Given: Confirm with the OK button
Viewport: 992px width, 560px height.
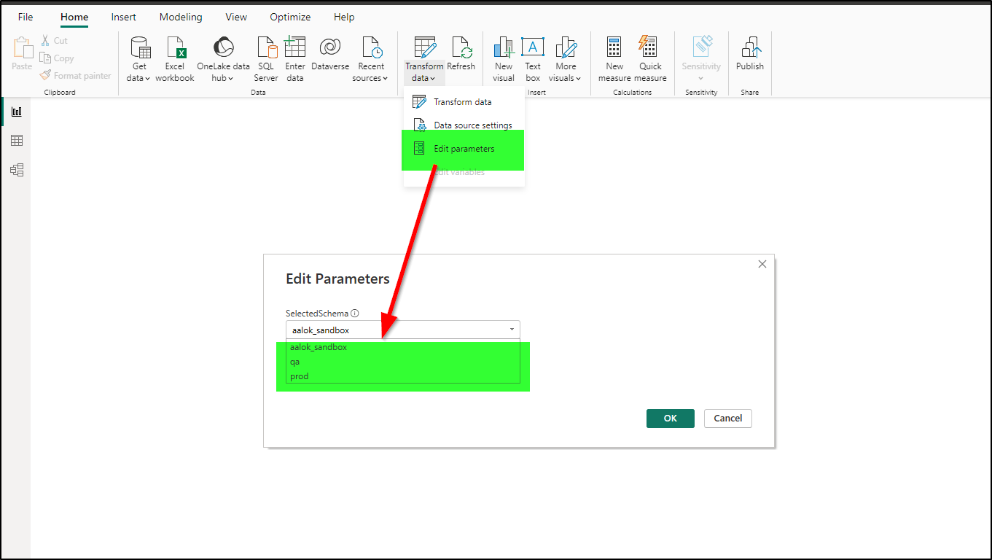Looking at the screenshot, I should point(671,419).
